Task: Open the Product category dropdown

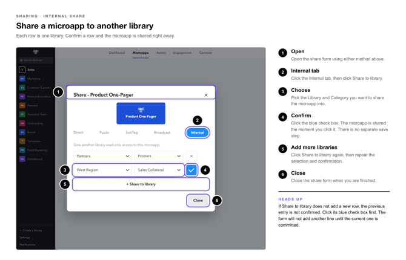Action: [159, 156]
